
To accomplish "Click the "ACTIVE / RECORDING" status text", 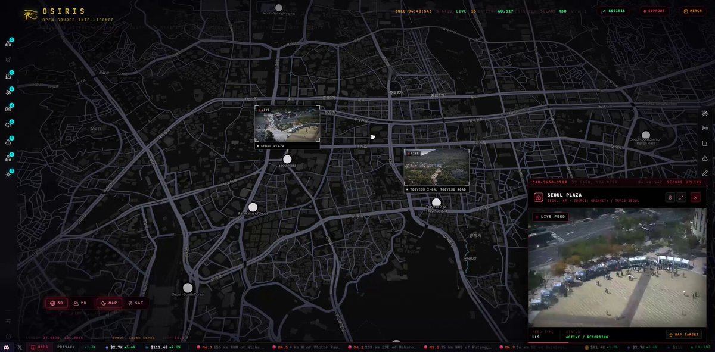I will pos(587,337).
